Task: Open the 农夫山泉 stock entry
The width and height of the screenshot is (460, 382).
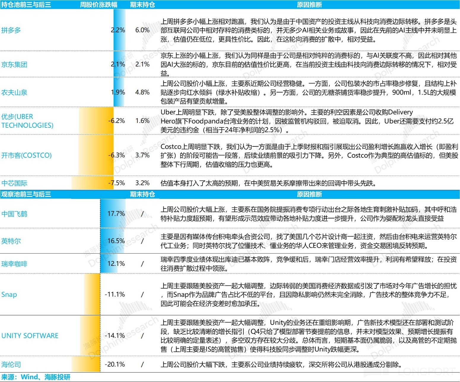Action: coord(14,92)
